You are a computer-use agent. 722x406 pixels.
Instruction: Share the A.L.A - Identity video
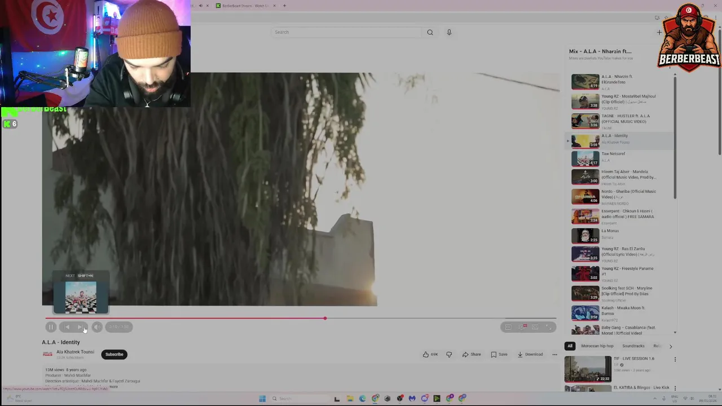click(472, 355)
